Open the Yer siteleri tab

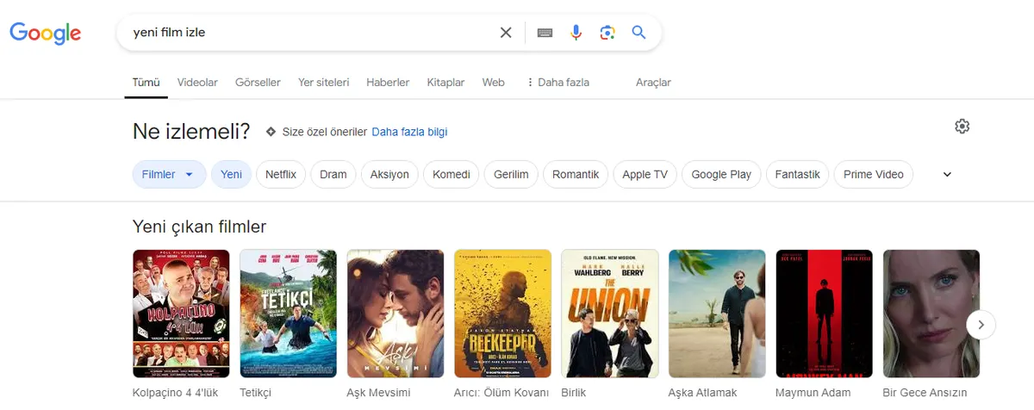[x=323, y=83]
